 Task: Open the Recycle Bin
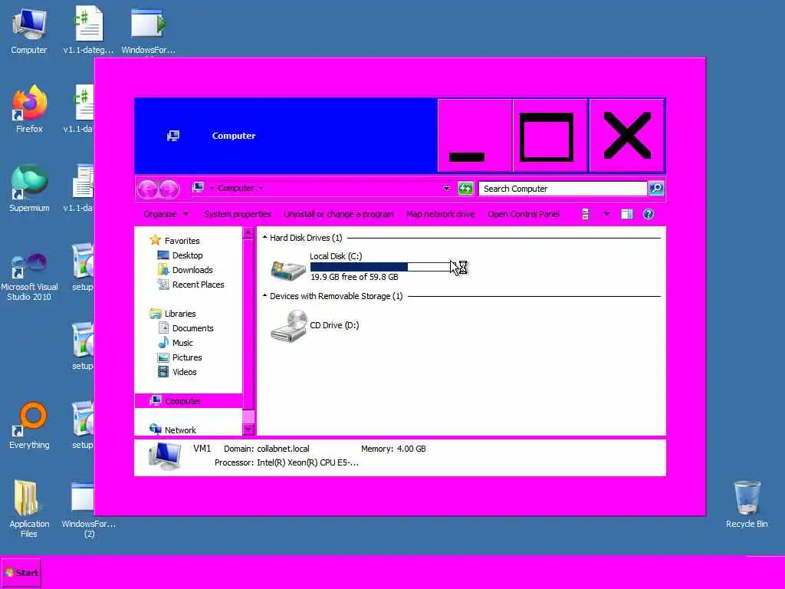(747, 505)
